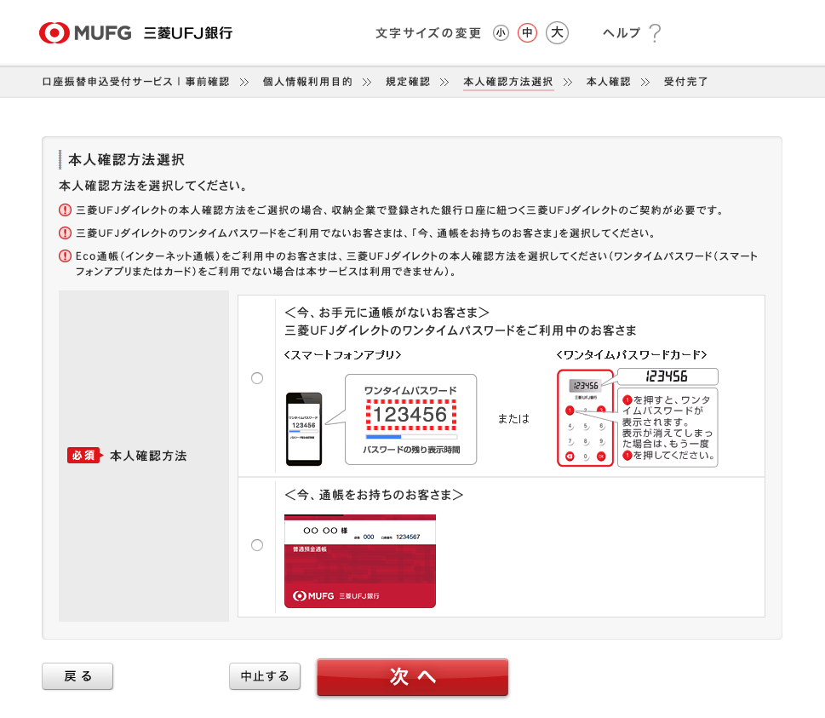Select the passbook (通帳) radio option
Screen dimensions: 825x718
click(x=257, y=545)
